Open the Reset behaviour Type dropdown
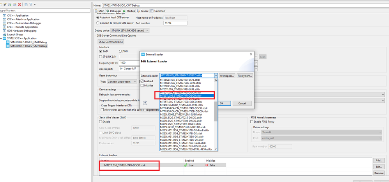 click(122, 81)
